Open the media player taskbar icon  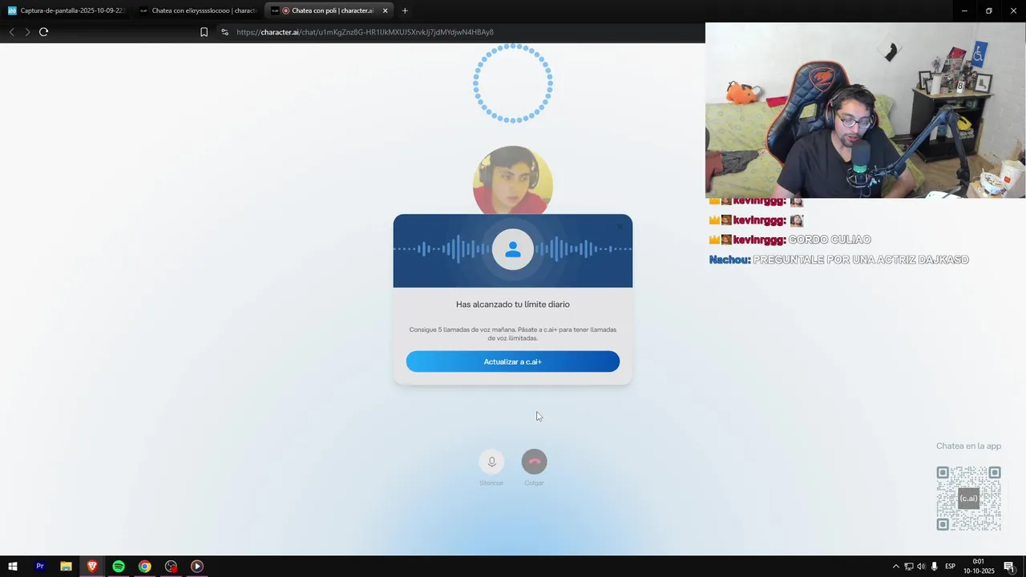pos(197,567)
